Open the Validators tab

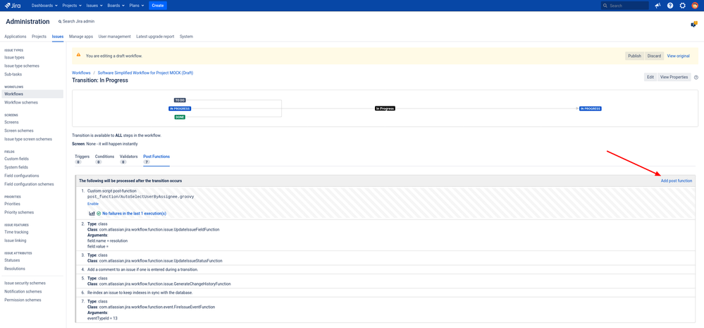tap(128, 159)
